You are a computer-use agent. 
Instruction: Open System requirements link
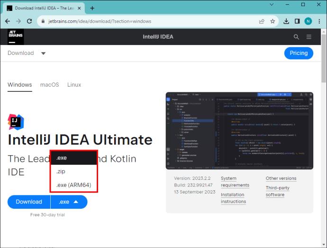pos(235,182)
